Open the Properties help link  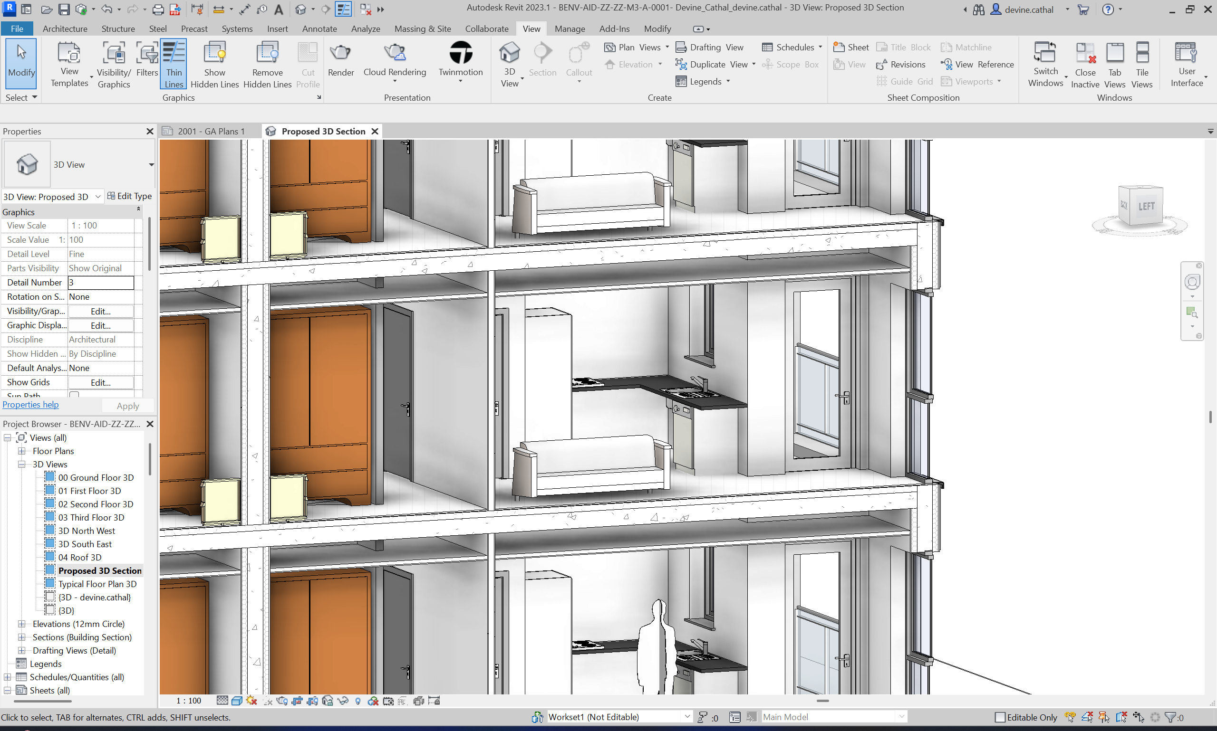pos(30,404)
